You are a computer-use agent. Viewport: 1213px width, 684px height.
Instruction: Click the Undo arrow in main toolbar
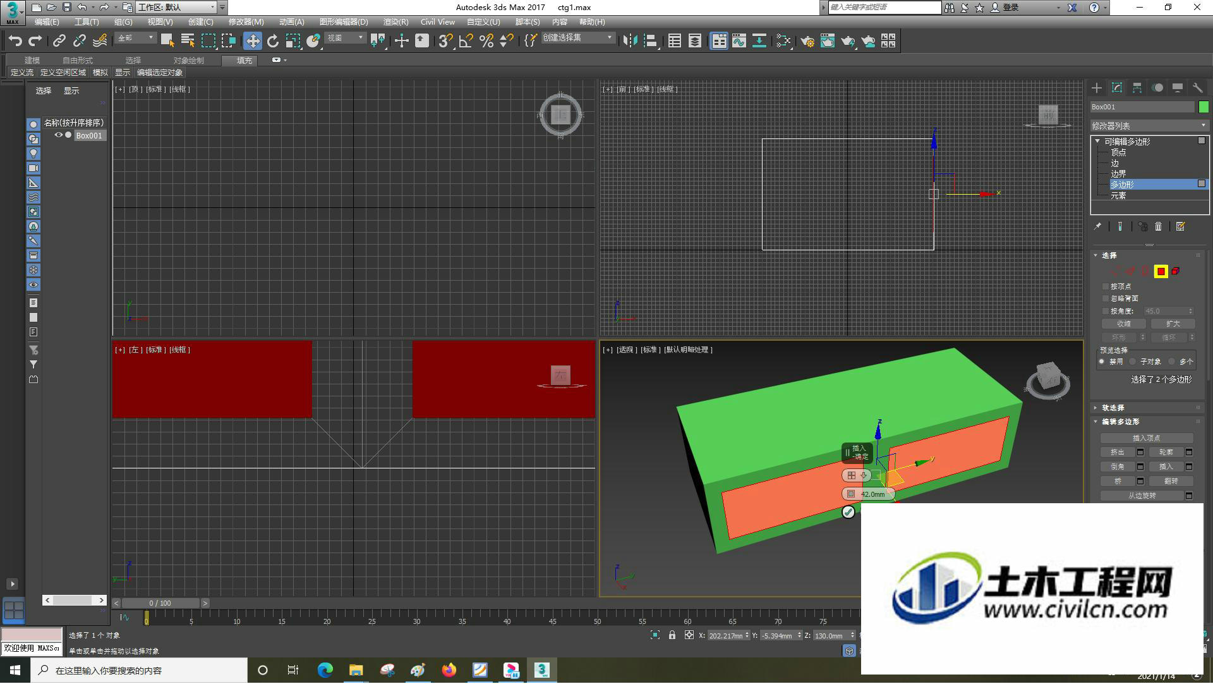point(15,41)
